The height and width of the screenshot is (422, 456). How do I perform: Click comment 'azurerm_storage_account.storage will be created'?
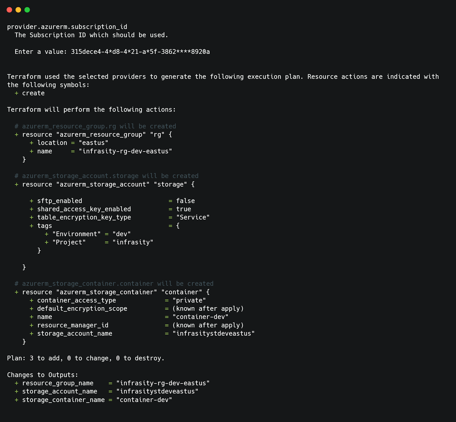pyautogui.click(x=107, y=176)
